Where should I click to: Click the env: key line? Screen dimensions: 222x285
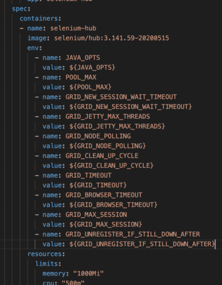pos(34,48)
